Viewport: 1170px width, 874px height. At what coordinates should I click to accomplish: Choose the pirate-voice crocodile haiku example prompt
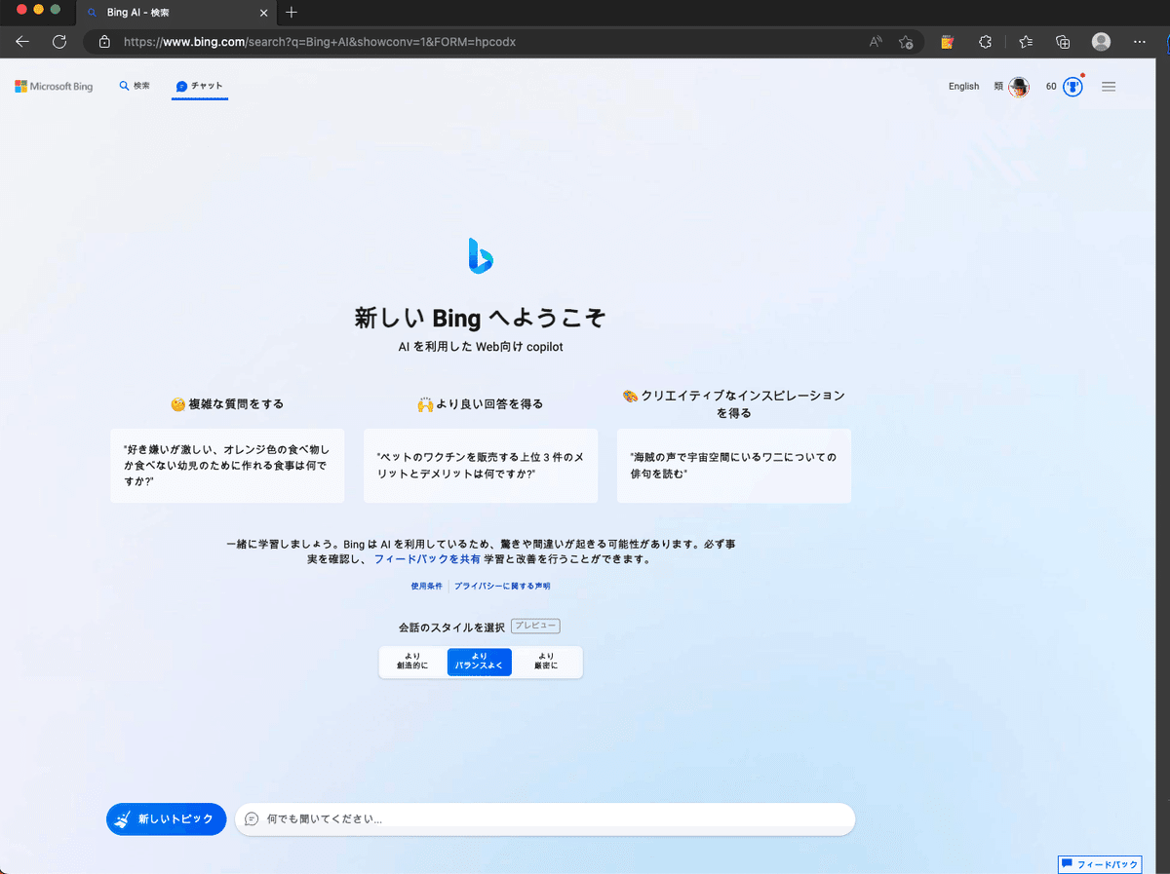click(x=734, y=466)
